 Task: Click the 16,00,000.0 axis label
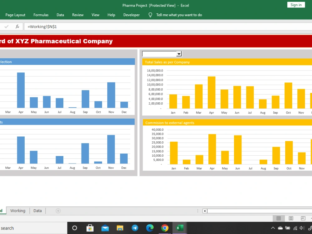tap(155, 71)
